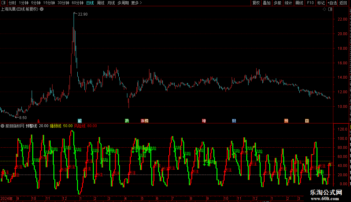
Task: Expand the 股朋指标网 indicator dropdown arrow
Action: point(2,126)
